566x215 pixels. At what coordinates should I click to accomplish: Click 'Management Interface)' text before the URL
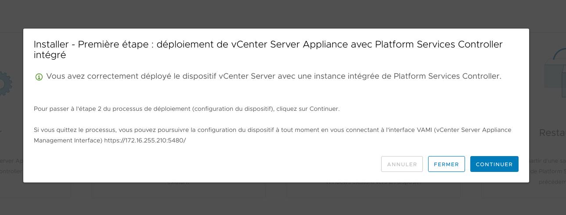coord(68,140)
